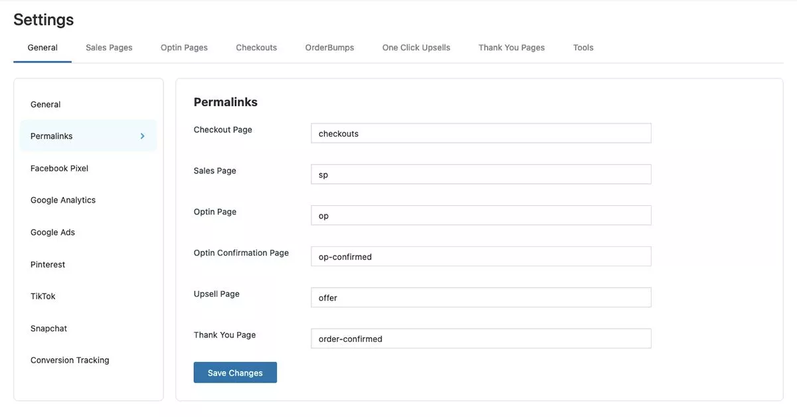Screen dimensions: 797x417
Task: Select Permalinks in the sidebar
Action: [x=88, y=136]
